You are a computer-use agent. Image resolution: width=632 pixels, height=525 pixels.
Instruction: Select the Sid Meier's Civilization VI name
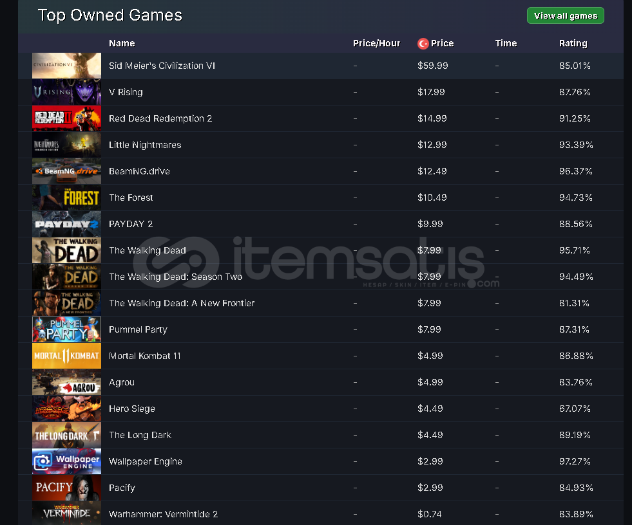click(x=162, y=66)
